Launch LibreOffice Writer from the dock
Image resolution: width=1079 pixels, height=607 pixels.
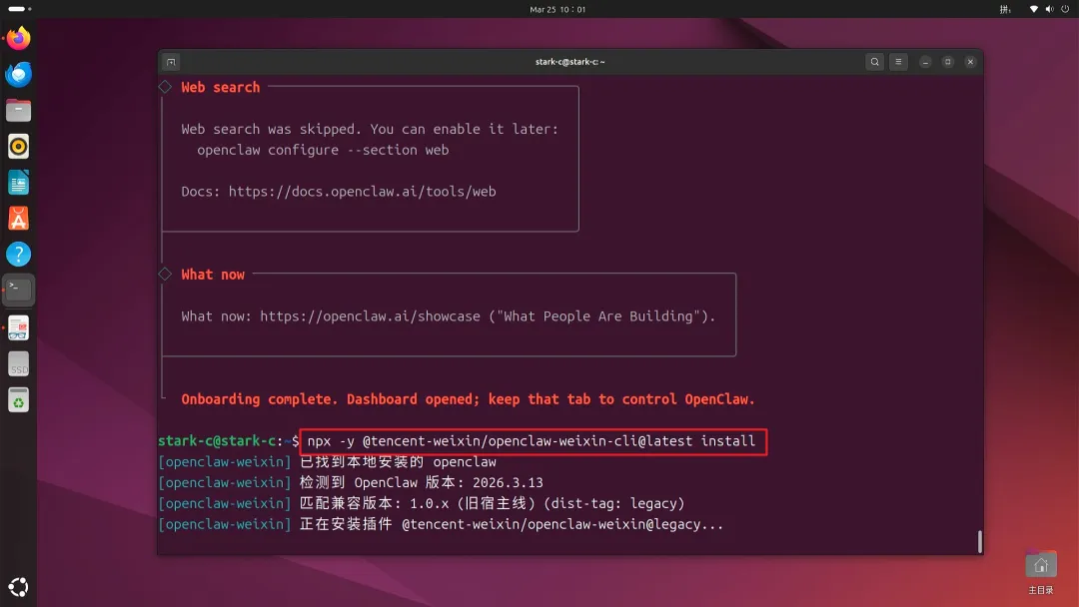pos(19,183)
